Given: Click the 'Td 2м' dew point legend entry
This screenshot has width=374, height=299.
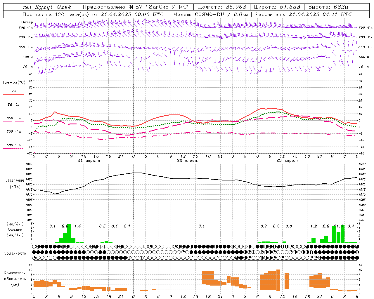Looking at the screenshot, I should tap(14, 105).
